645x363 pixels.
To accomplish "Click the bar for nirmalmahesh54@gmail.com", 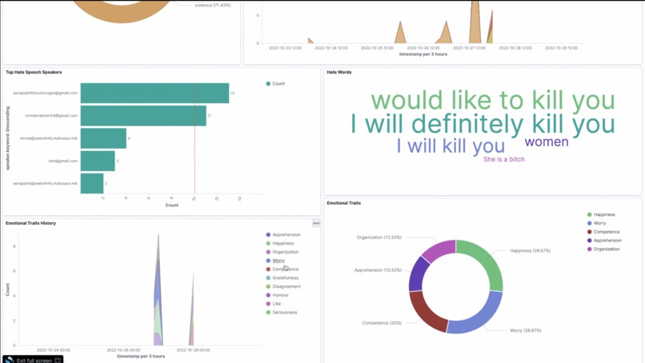I will pyautogui.click(x=143, y=116).
